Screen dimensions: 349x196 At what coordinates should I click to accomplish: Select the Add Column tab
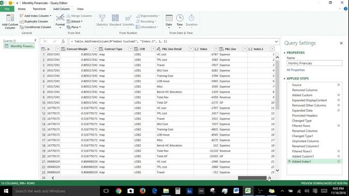pyautogui.click(x=62, y=9)
